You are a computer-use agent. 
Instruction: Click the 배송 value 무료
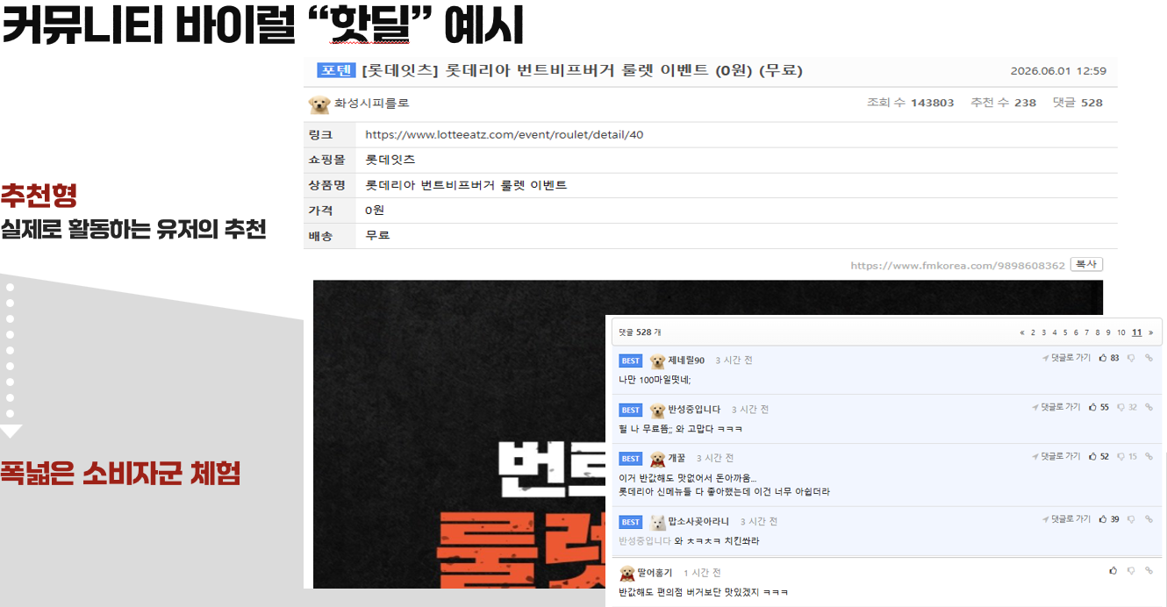point(377,236)
